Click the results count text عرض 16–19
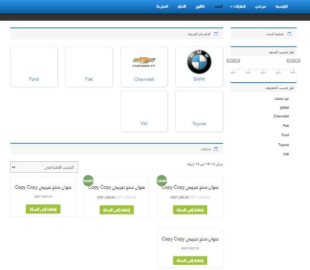 205,164
